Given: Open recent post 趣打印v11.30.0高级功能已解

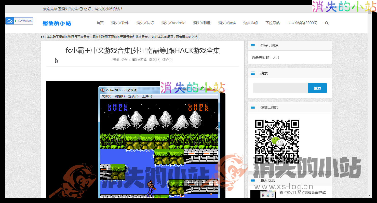Looking at the screenshot, I should (303, 193).
